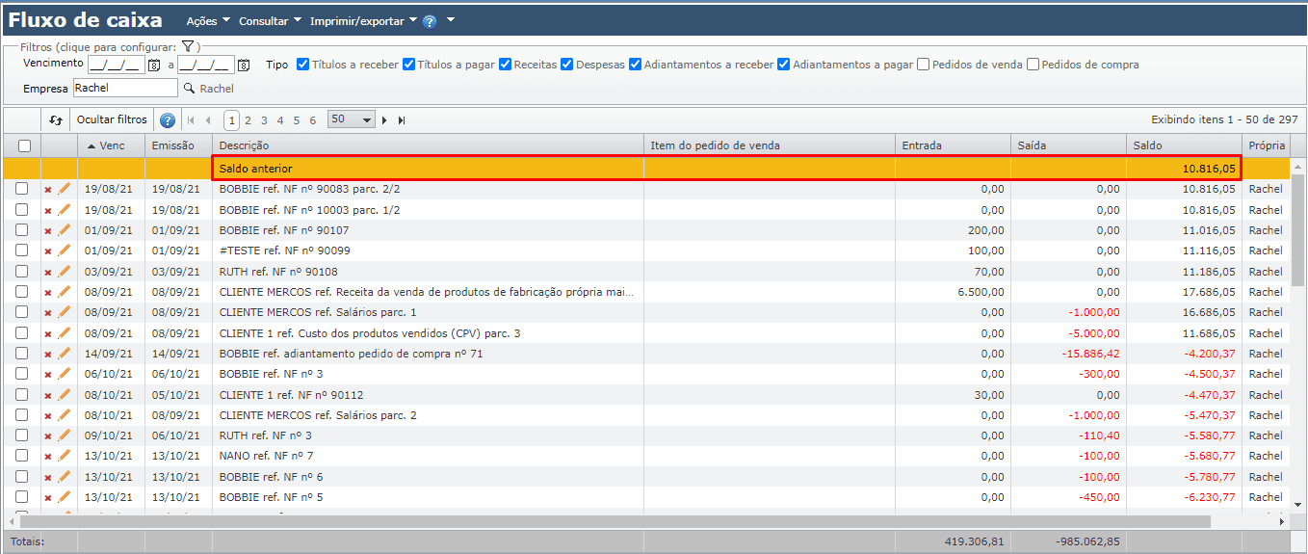Toggle Adiantamentos a pagar checkbox
Image resolution: width=1308 pixels, height=554 pixels.
pos(783,65)
